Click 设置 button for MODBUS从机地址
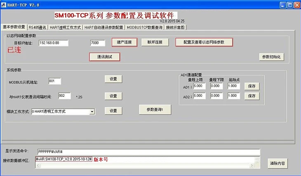 click(x=113, y=79)
